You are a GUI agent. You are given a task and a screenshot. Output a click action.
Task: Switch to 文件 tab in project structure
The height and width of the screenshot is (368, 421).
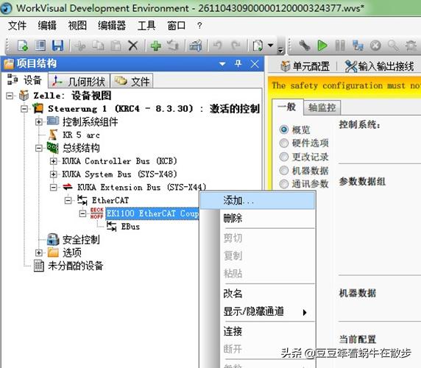click(132, 81)
